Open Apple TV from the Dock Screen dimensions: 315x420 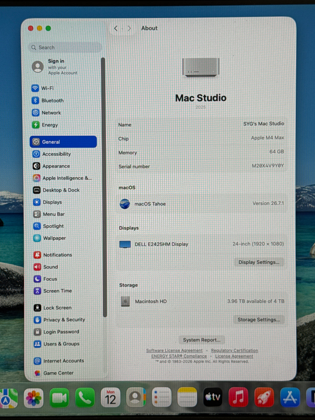[x=213, y=397]
